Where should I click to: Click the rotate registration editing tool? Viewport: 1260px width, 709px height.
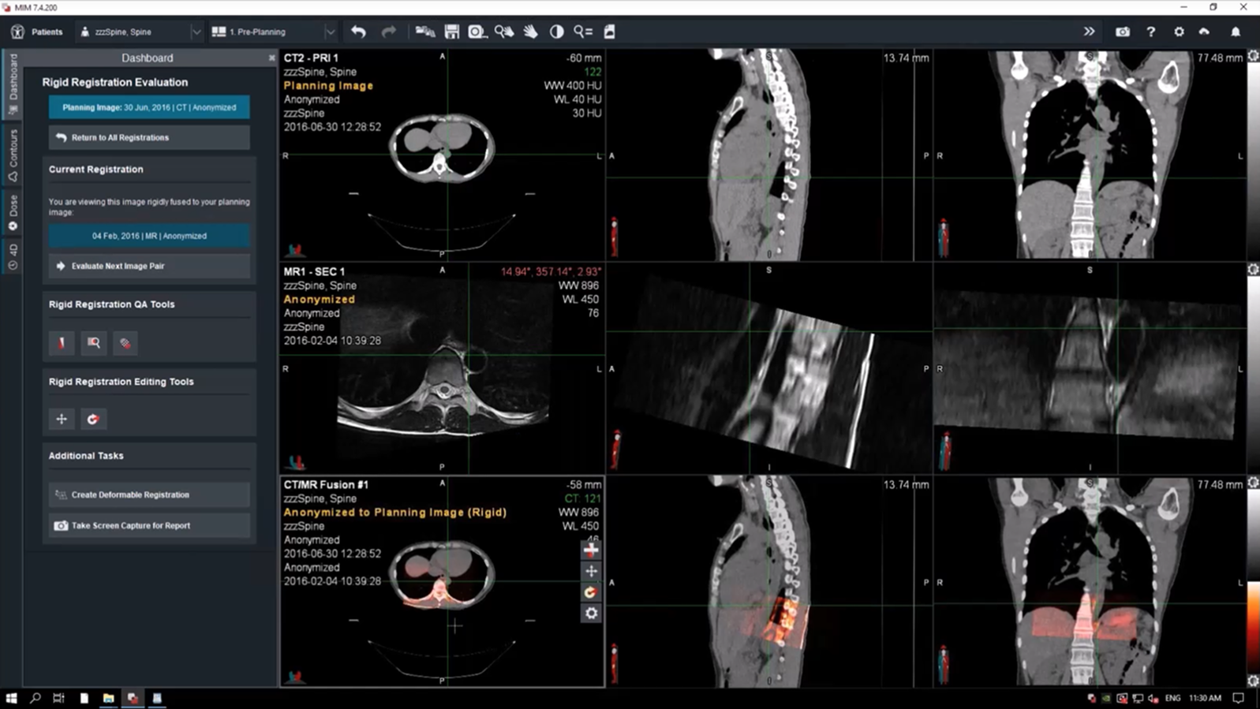click(x=93, y=419)
